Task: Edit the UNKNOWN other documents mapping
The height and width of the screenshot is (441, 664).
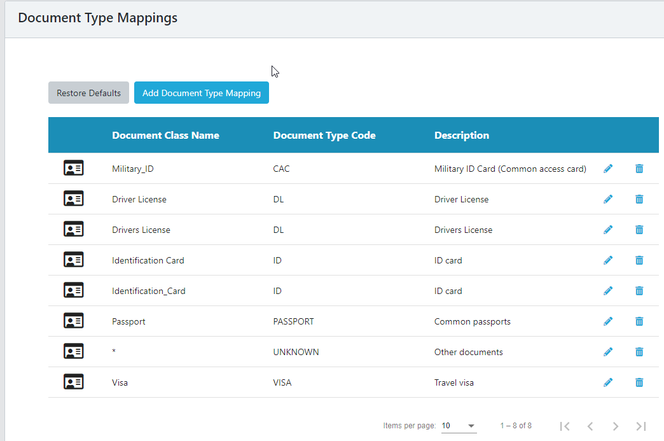Action: click(x=608, y=352)
